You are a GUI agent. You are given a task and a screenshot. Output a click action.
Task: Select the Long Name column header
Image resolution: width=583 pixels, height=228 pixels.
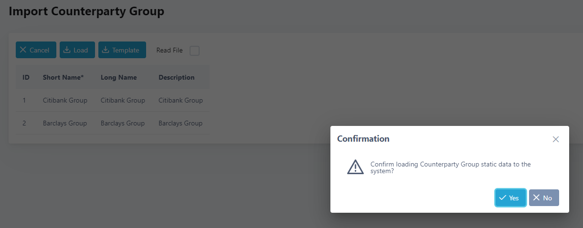[119, 77]
